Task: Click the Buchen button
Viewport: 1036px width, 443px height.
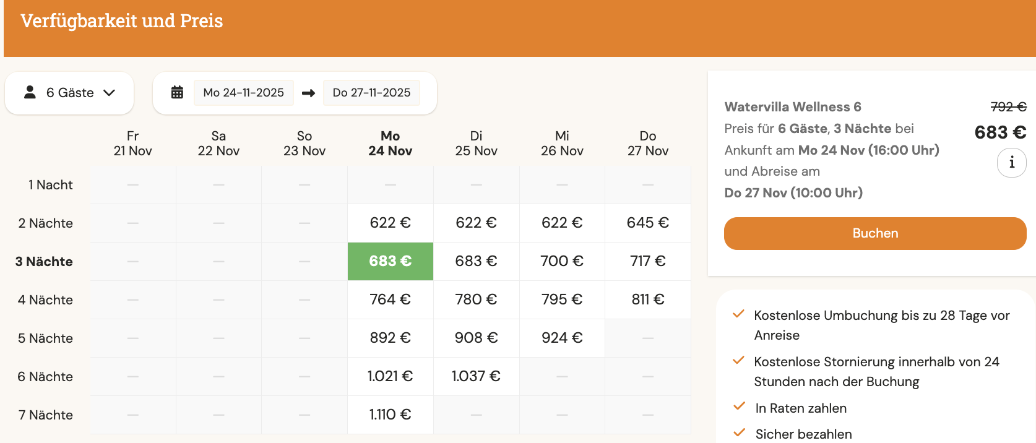Action: click(874, 233)
